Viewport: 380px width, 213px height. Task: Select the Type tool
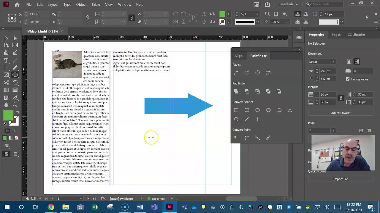click(6, 60)
